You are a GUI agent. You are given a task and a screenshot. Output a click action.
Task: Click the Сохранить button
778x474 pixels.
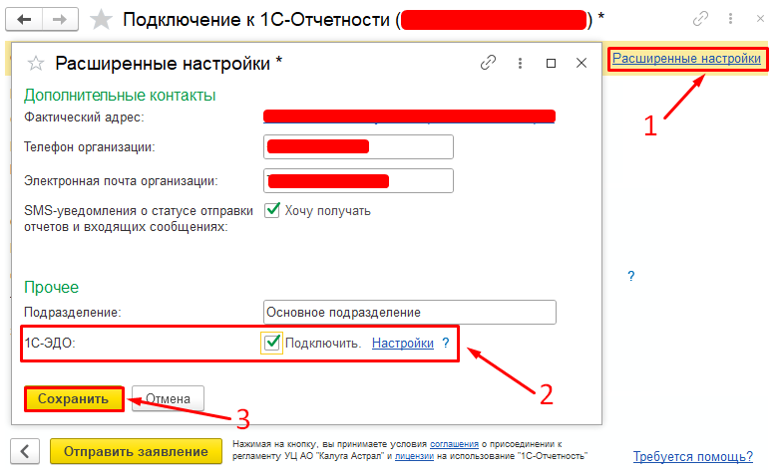point(74,398)
